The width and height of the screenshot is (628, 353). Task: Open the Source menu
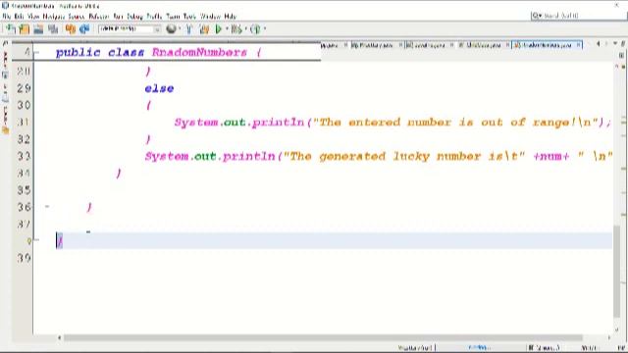[x=77, y=17]
